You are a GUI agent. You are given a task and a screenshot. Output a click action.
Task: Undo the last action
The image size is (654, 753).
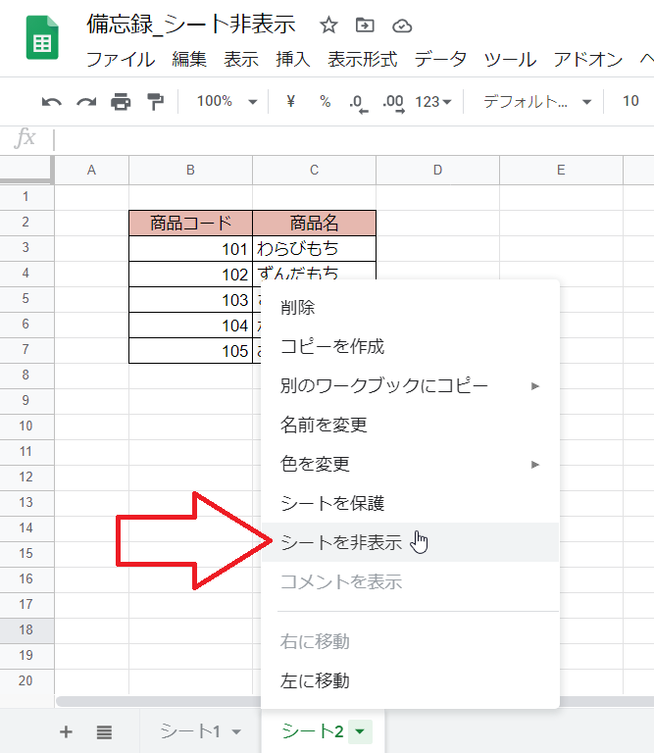click(51, 102)
